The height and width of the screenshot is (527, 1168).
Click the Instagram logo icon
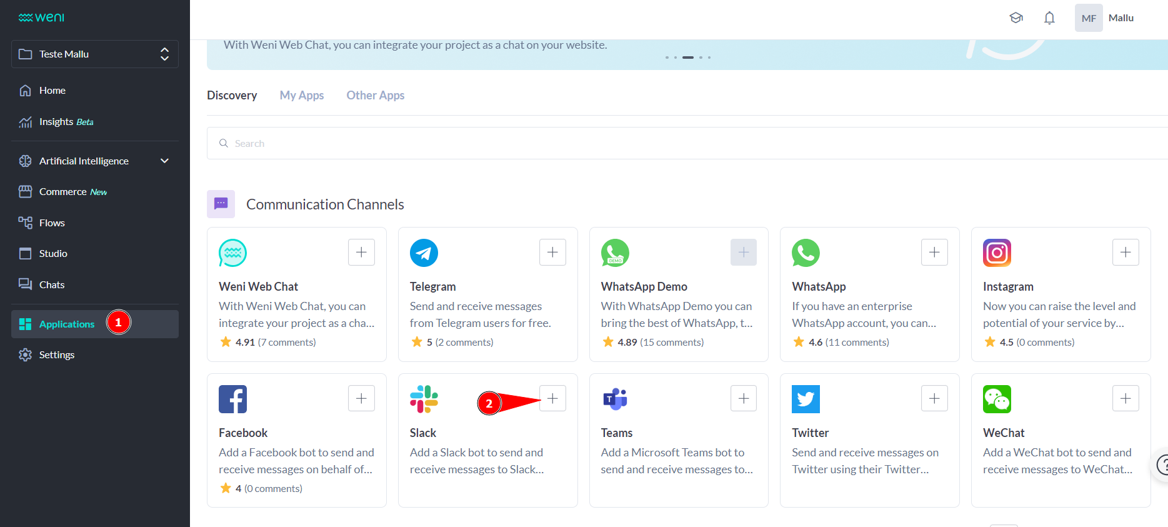(997, 253)
